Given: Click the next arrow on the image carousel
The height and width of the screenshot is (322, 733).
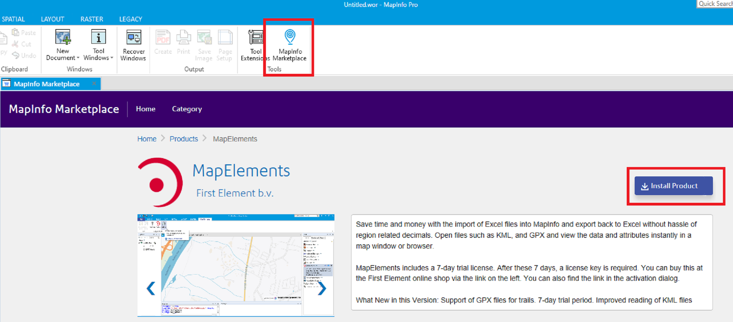Looking at the screenshot, I should tap(322, 288).
